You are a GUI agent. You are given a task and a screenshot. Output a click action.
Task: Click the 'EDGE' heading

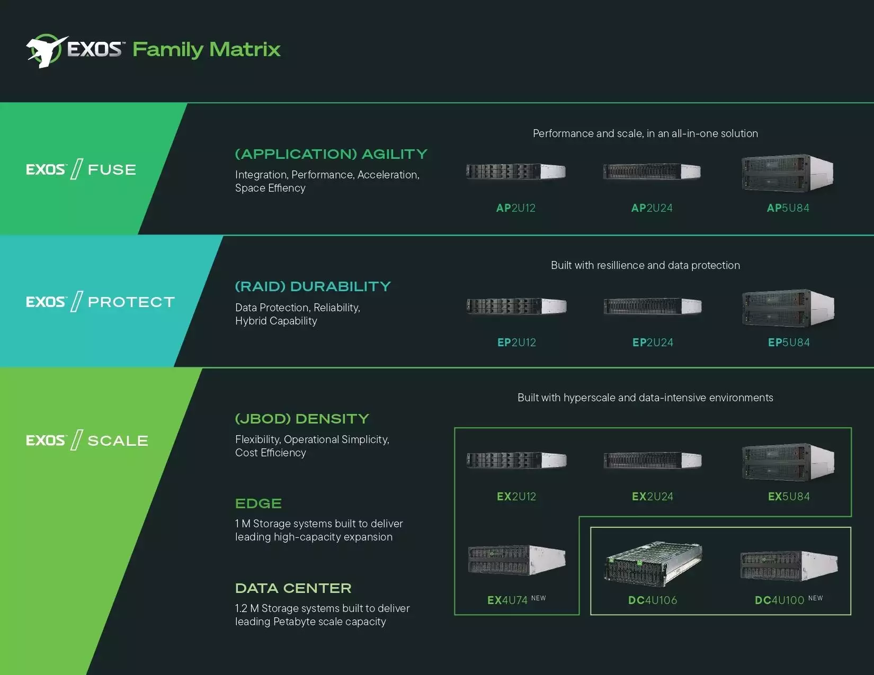258,503
